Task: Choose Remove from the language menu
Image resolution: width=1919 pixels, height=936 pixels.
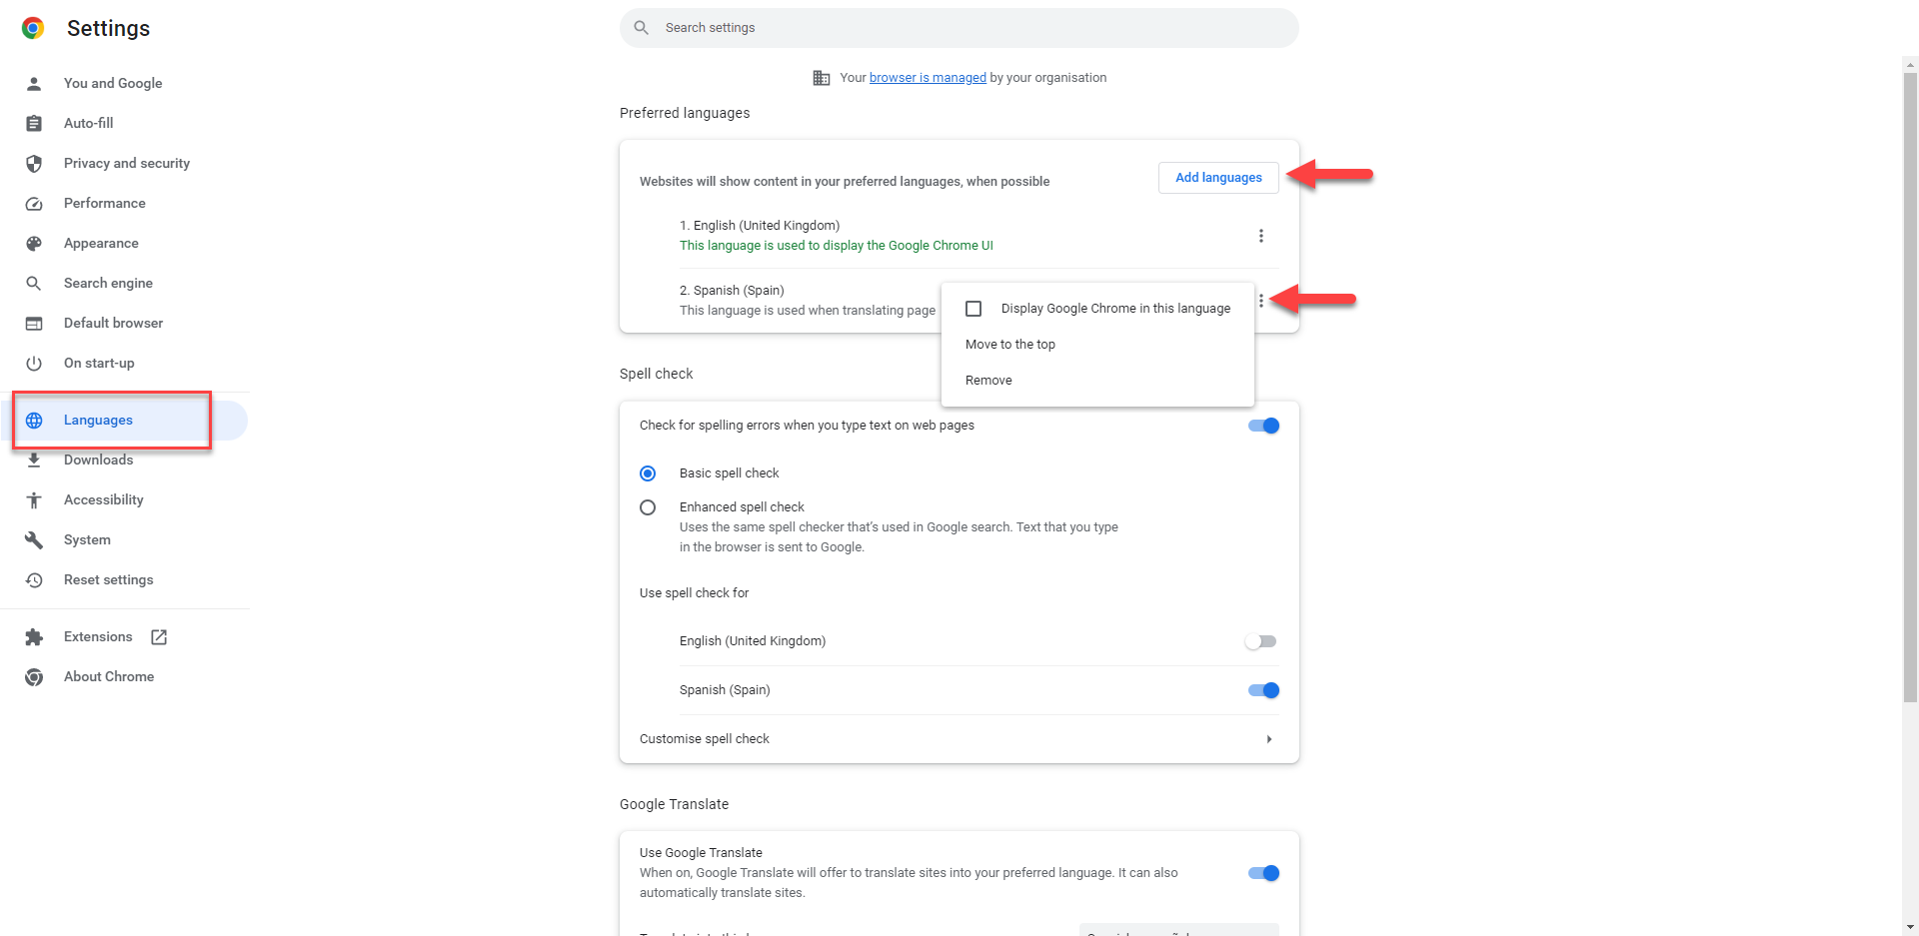Action: tap(988, 381)
